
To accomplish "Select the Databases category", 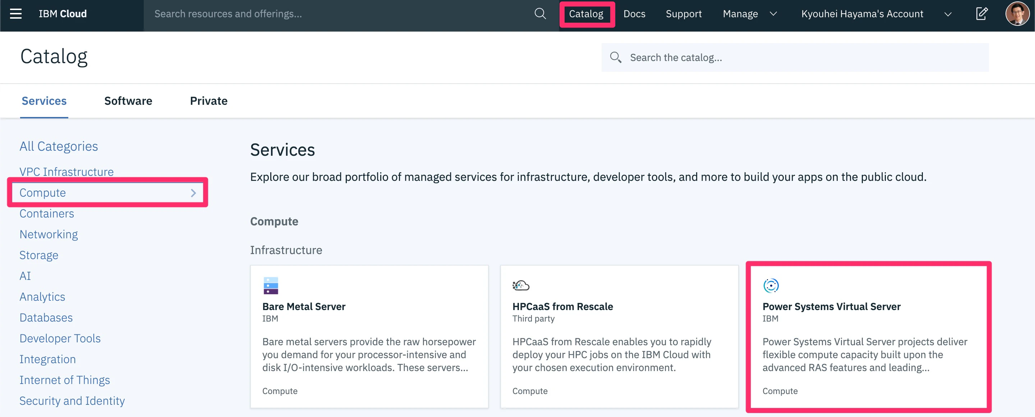I will pos(46,318).
